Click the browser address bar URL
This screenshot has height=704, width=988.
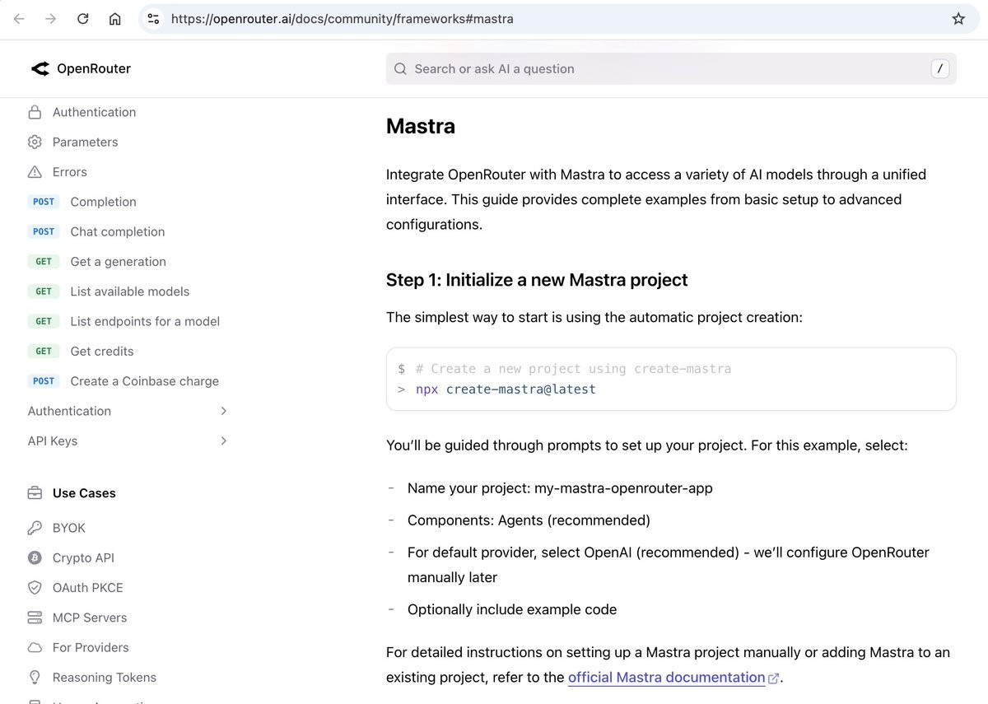(x=342, y=19)
